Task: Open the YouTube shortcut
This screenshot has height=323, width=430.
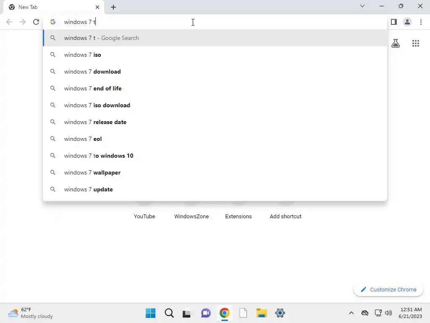Action: pos(144,217)
